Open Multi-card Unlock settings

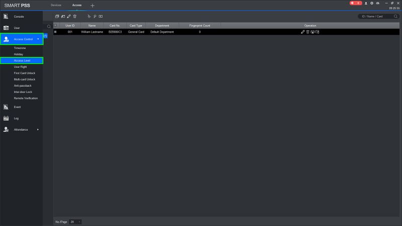tap(25, 79)
